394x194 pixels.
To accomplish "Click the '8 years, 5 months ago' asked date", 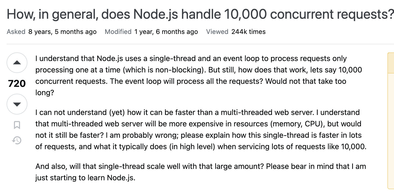I will (x=62, y=32).
